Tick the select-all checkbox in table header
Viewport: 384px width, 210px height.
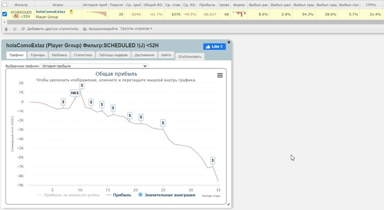tap(4, 4)
